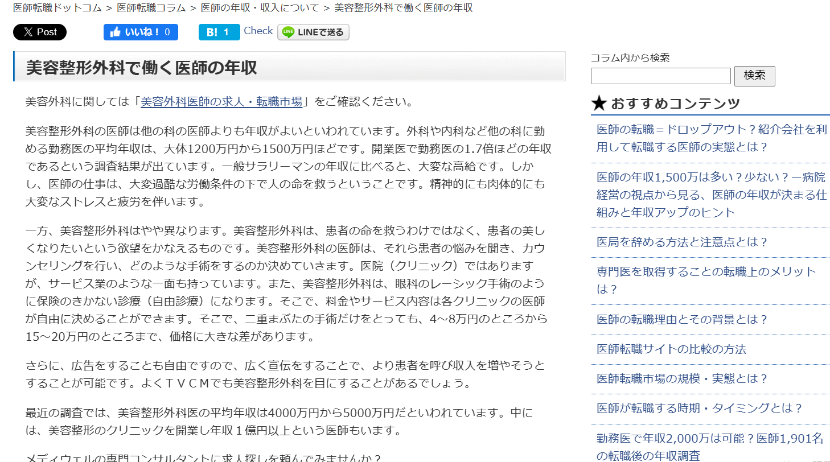Go to 医師転職コラム in the breadcrumb

[150, 8]
